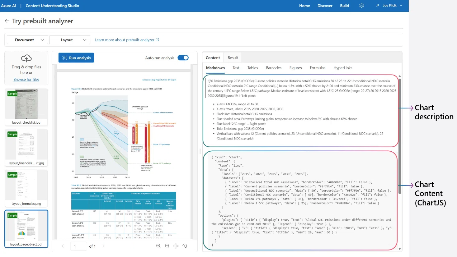Viewport: 457px width, 257px height.
Task: Click the page number input field
Action: pos(79,246)
